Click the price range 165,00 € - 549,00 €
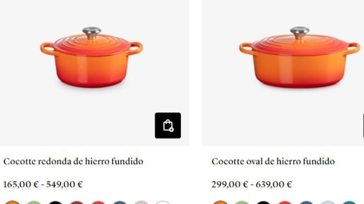This screenshot has width=364, height=204. (43, 185)
